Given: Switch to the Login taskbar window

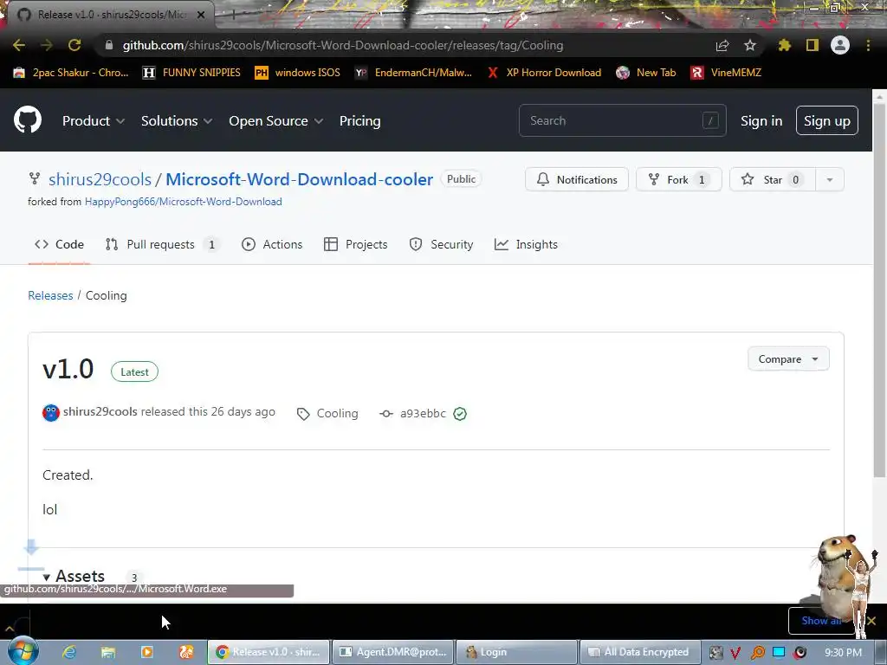Looking at the screenshot, I should pos(516,652).
